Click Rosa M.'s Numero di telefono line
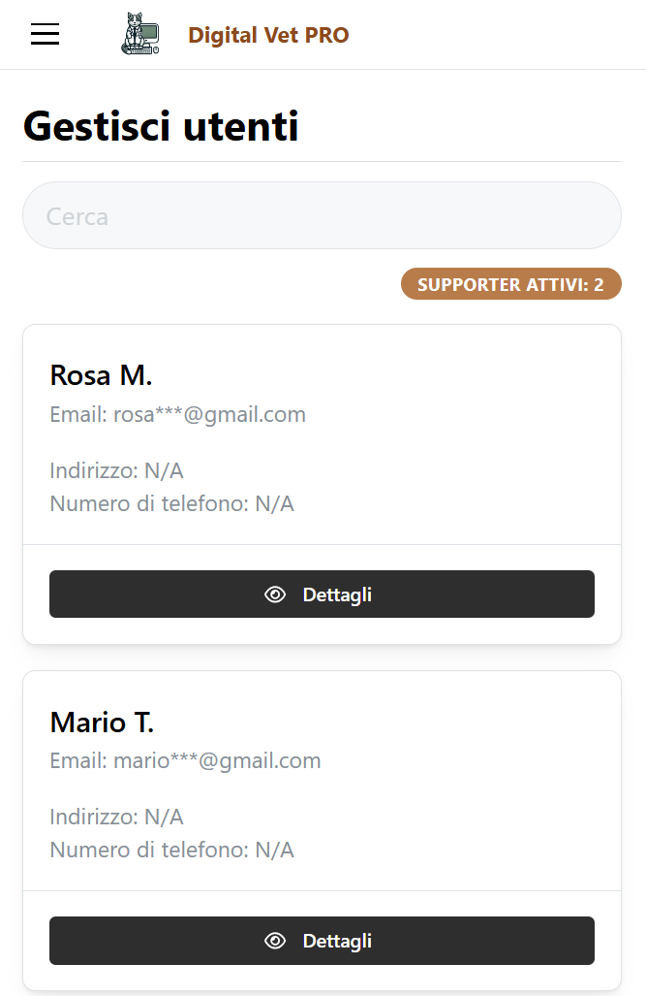Viewport: 646px width, 996px height. pos(172,503)
